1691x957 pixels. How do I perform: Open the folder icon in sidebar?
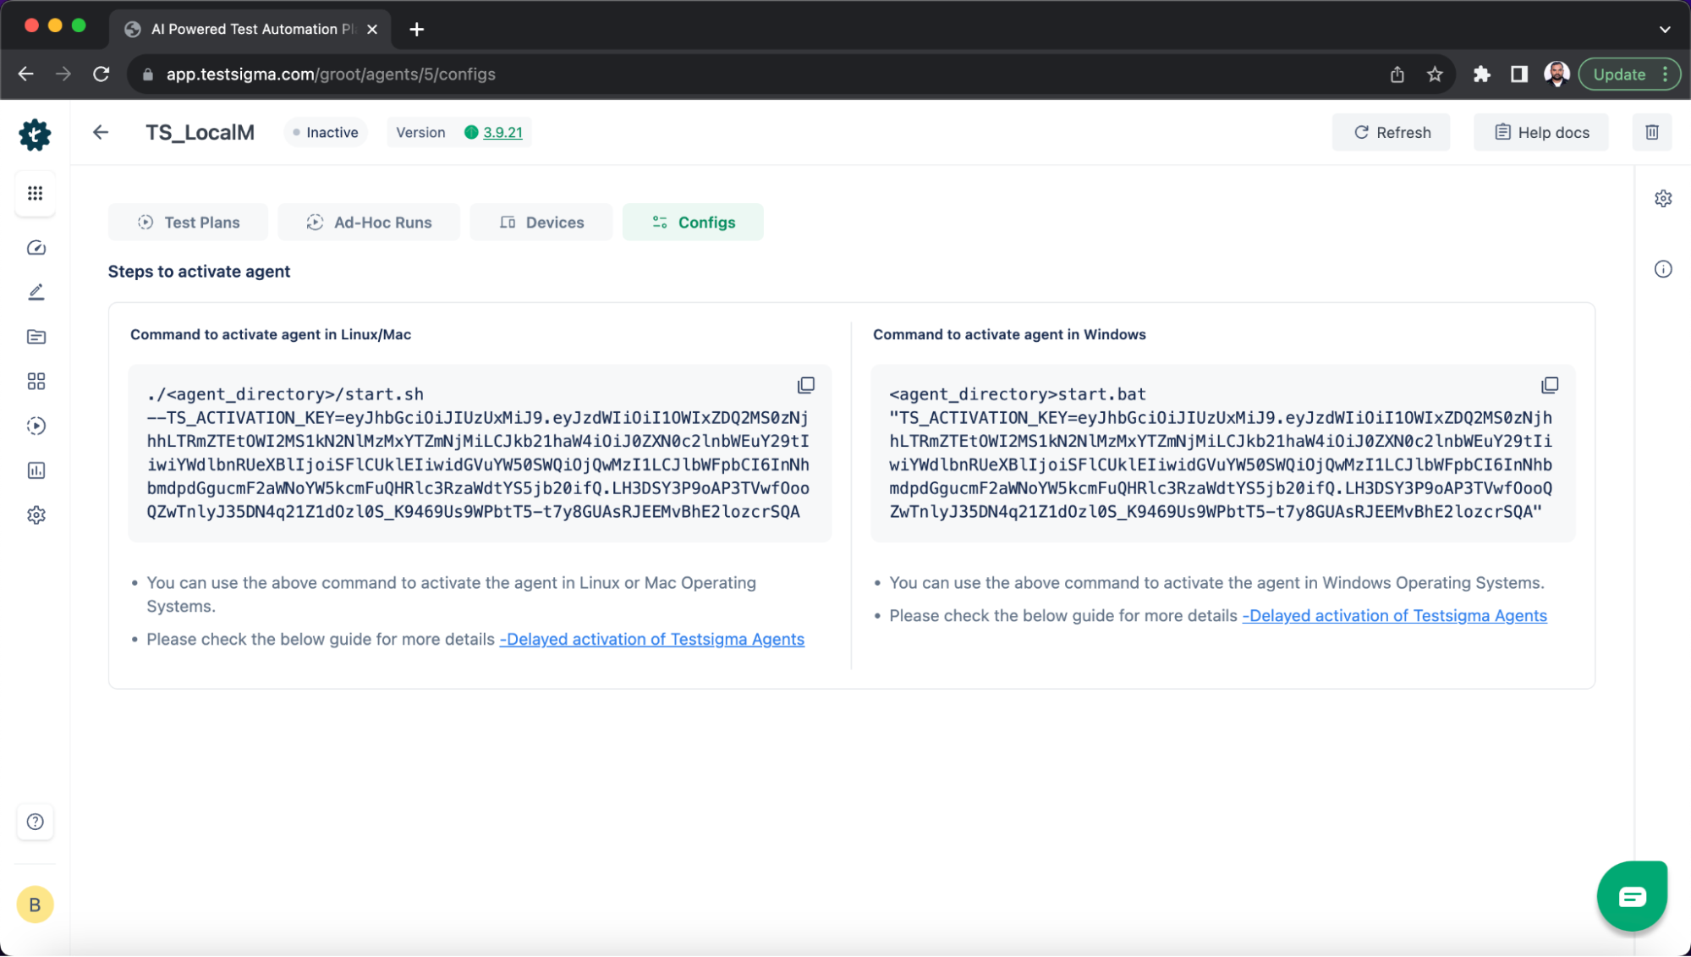(x=36, y=337)
